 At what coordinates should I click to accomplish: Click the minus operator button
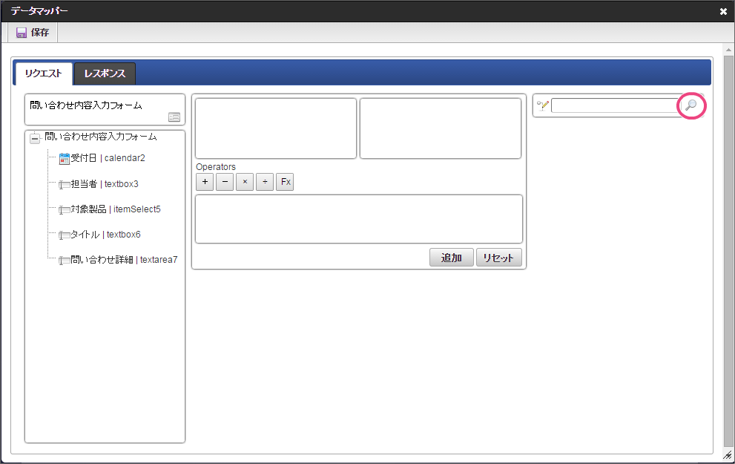(x=225, y=182)
